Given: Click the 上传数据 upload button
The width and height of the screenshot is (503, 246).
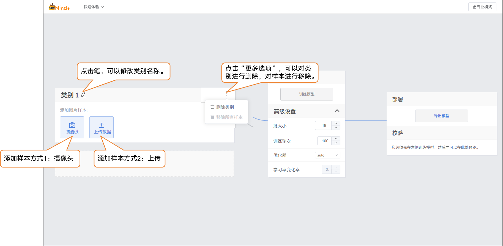Looking at the screenshot, I should [x=102, y=127].
